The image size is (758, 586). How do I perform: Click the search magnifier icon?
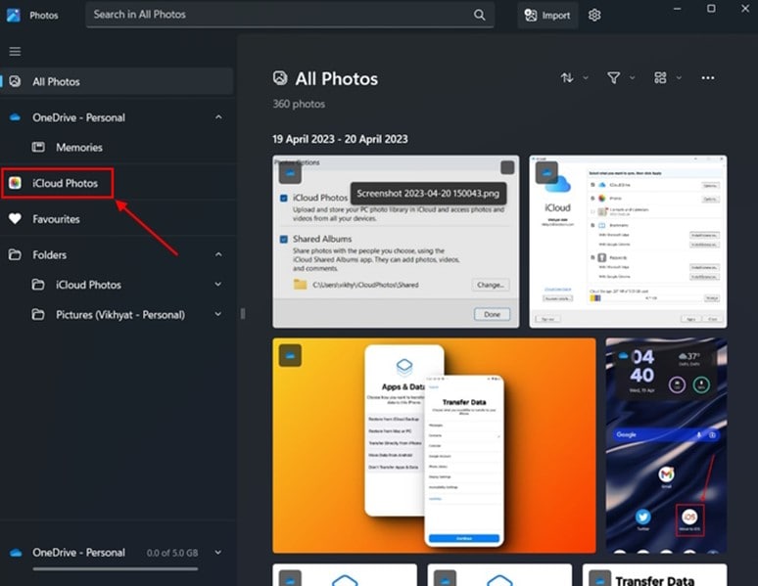point(479,15)
